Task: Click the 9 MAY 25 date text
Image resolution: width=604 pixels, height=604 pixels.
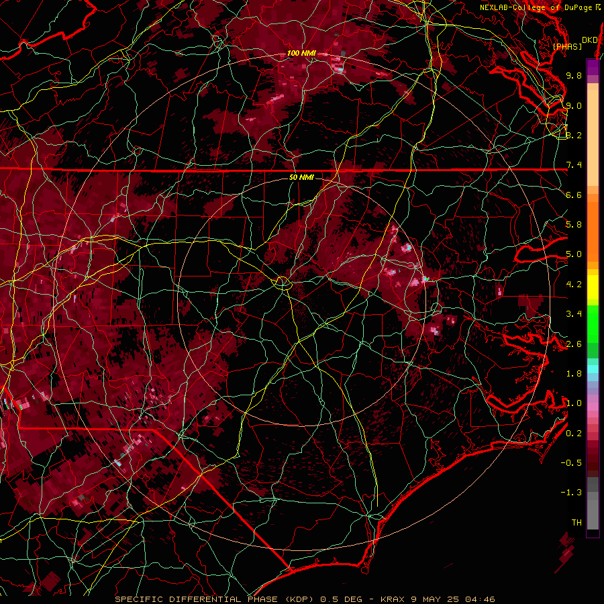Action: click(436, 599)
